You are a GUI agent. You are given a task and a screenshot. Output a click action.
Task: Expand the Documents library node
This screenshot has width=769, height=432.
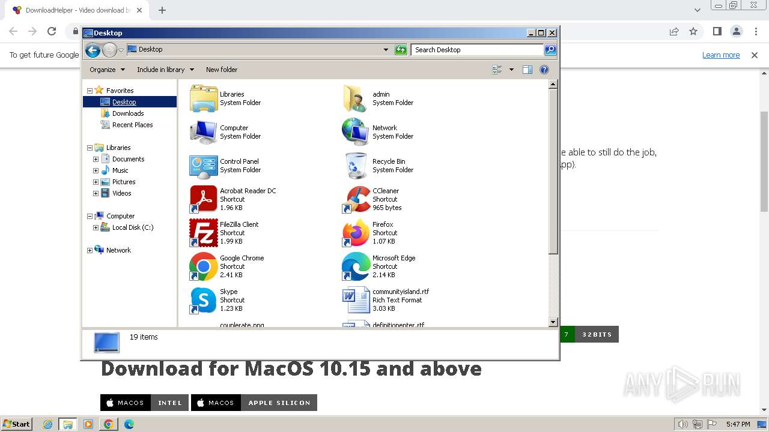click(x=96, y=159)
